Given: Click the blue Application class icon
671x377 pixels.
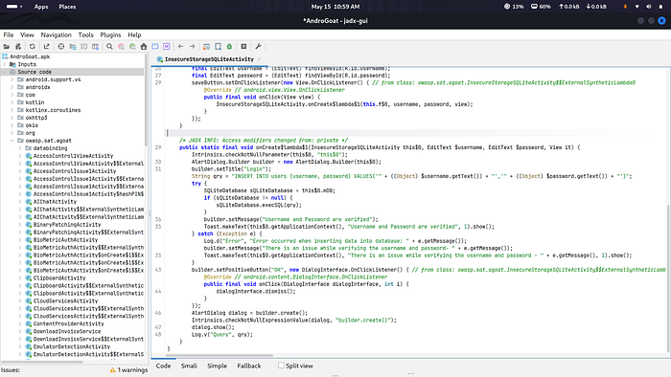Looking at the screenshot, I should point(155,47).
